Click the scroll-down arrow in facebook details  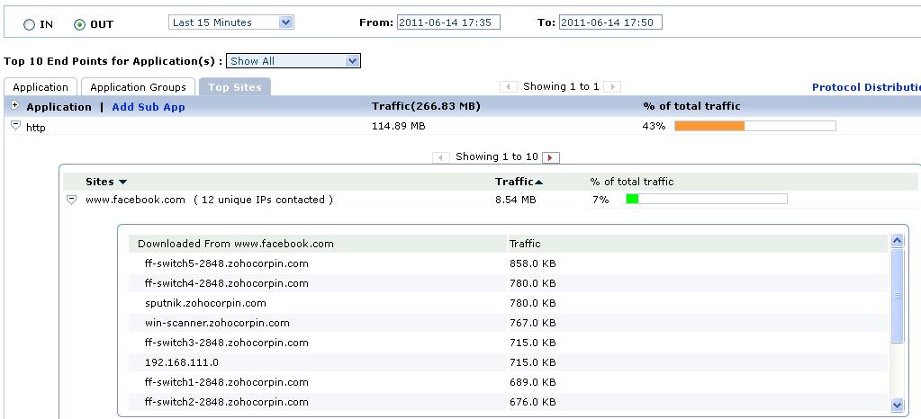[x=897, y=405]
